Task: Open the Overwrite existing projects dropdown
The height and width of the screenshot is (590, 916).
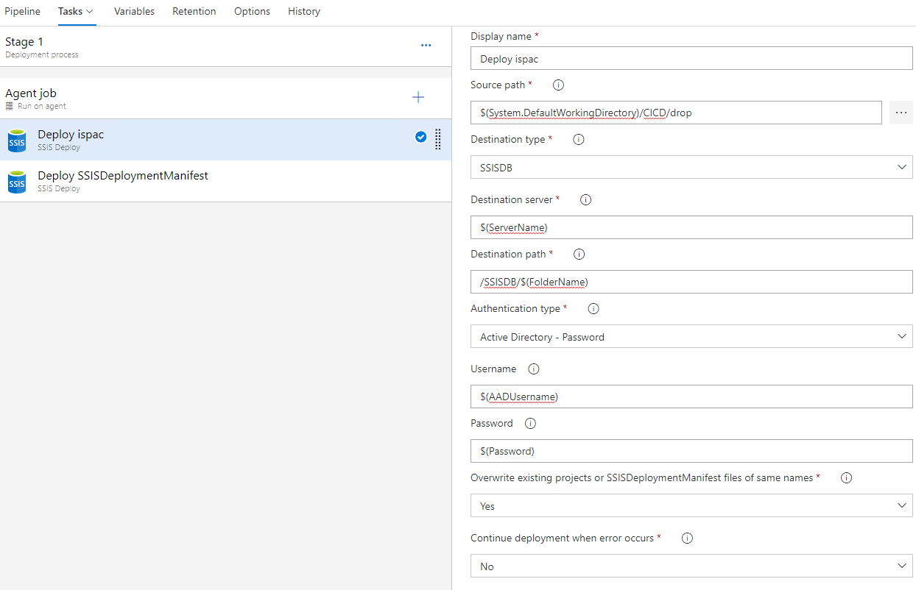Action: [x=901, y=505]
